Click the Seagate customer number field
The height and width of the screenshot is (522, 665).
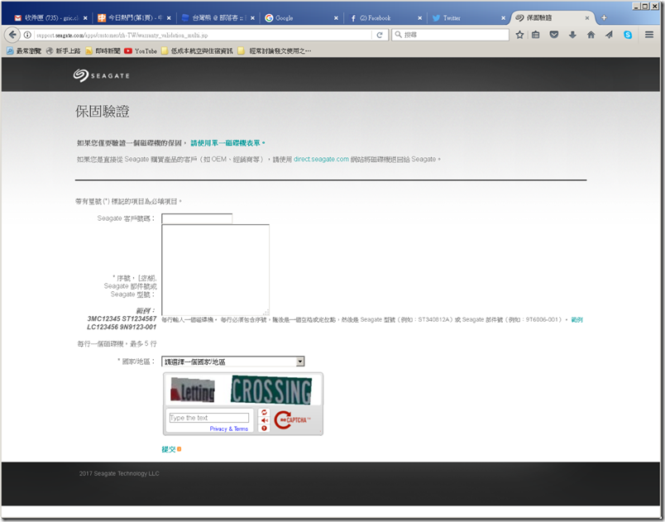197,218
